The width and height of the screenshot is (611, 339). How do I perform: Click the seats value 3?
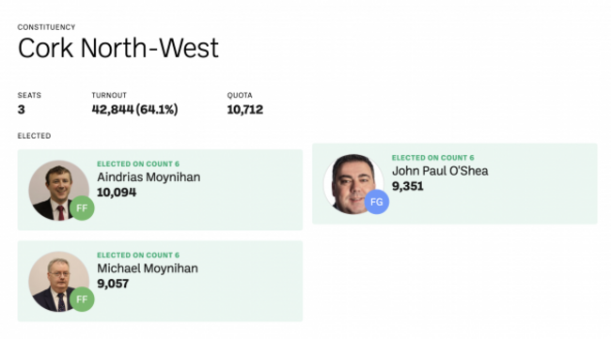point(21,109)
